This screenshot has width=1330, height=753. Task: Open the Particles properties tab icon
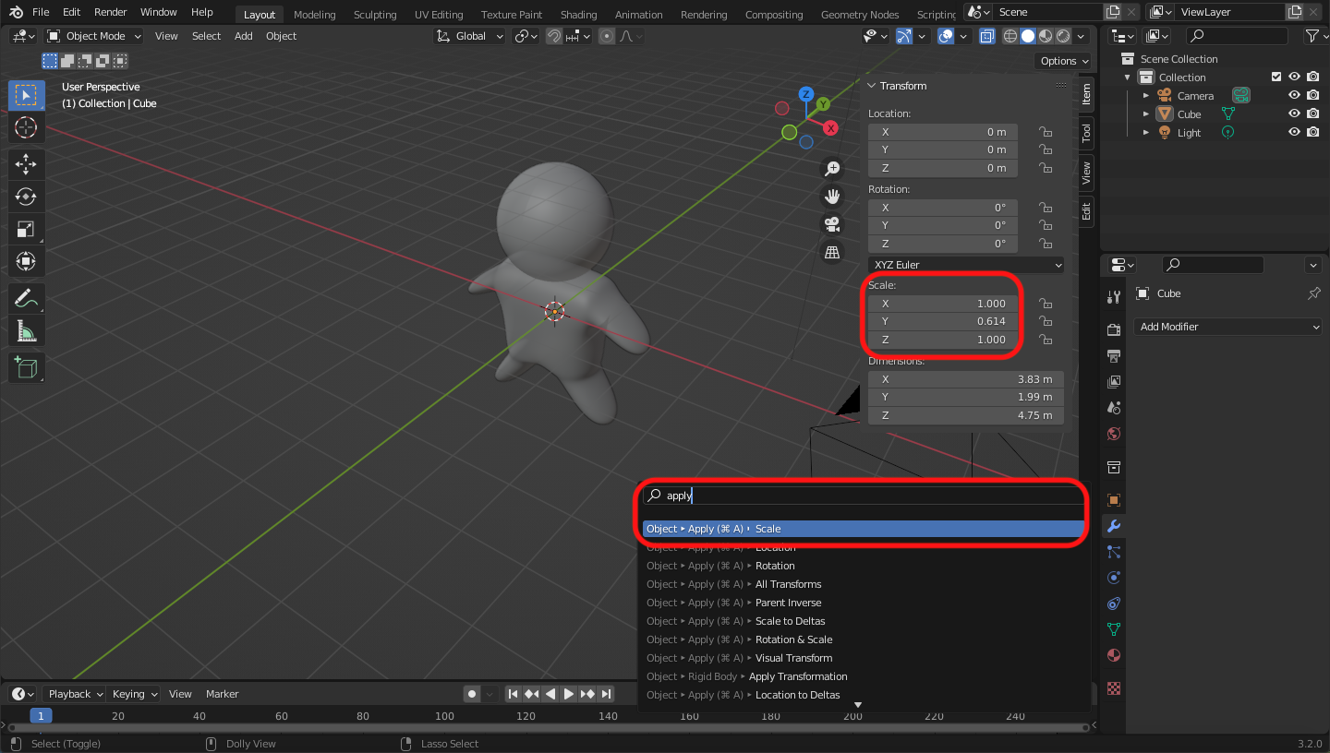[x=1114, y=552]
